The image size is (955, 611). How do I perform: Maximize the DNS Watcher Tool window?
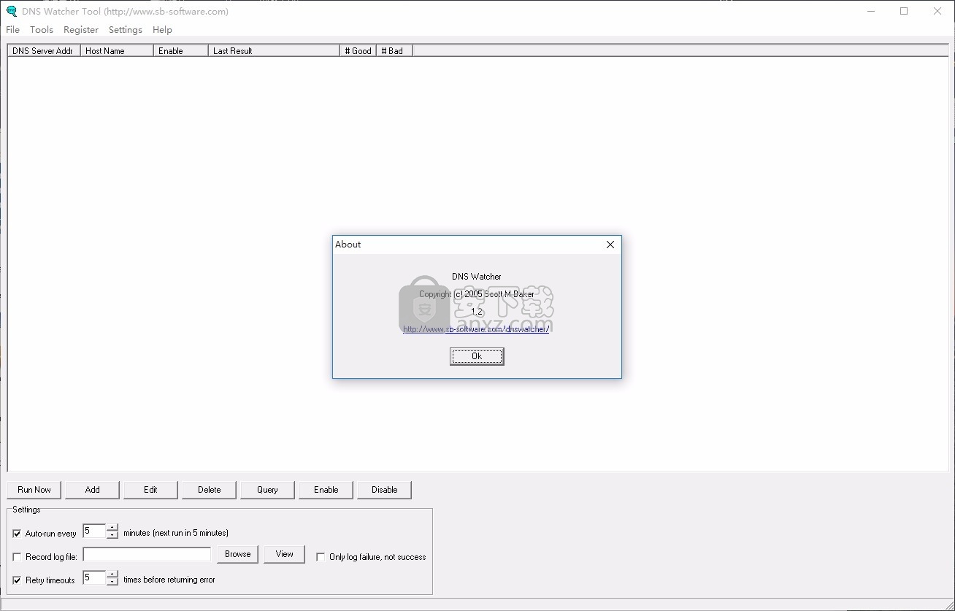pos(904,11)
